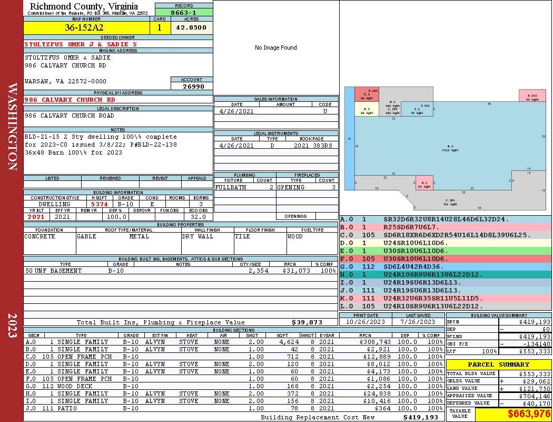Select bookpage 2021 383RS
The width and height of the screenshot is (553, 422).
point(313,146)
